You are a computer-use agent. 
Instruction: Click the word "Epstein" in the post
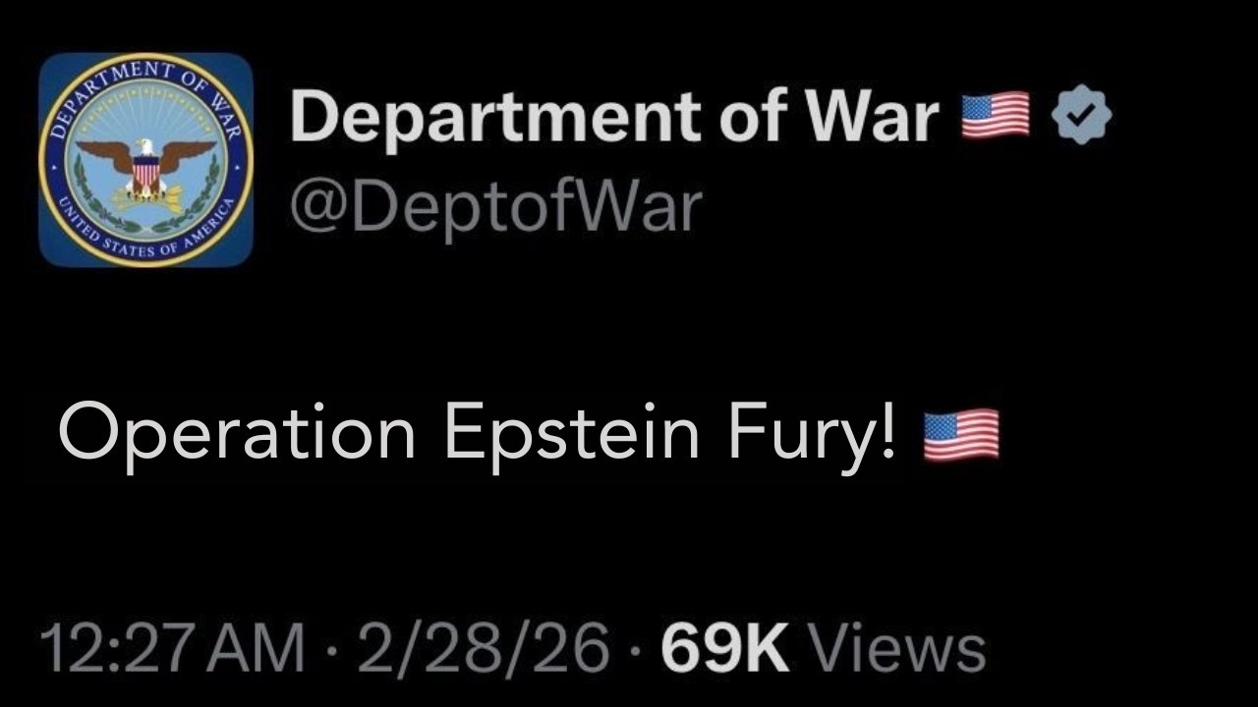click(571, 434)
